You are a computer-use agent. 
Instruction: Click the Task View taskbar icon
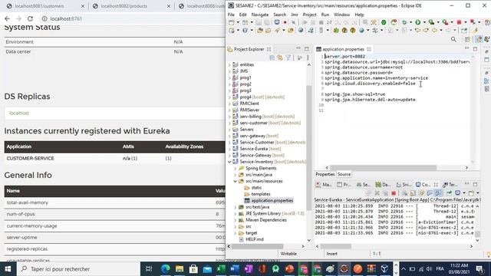[149, 269]
